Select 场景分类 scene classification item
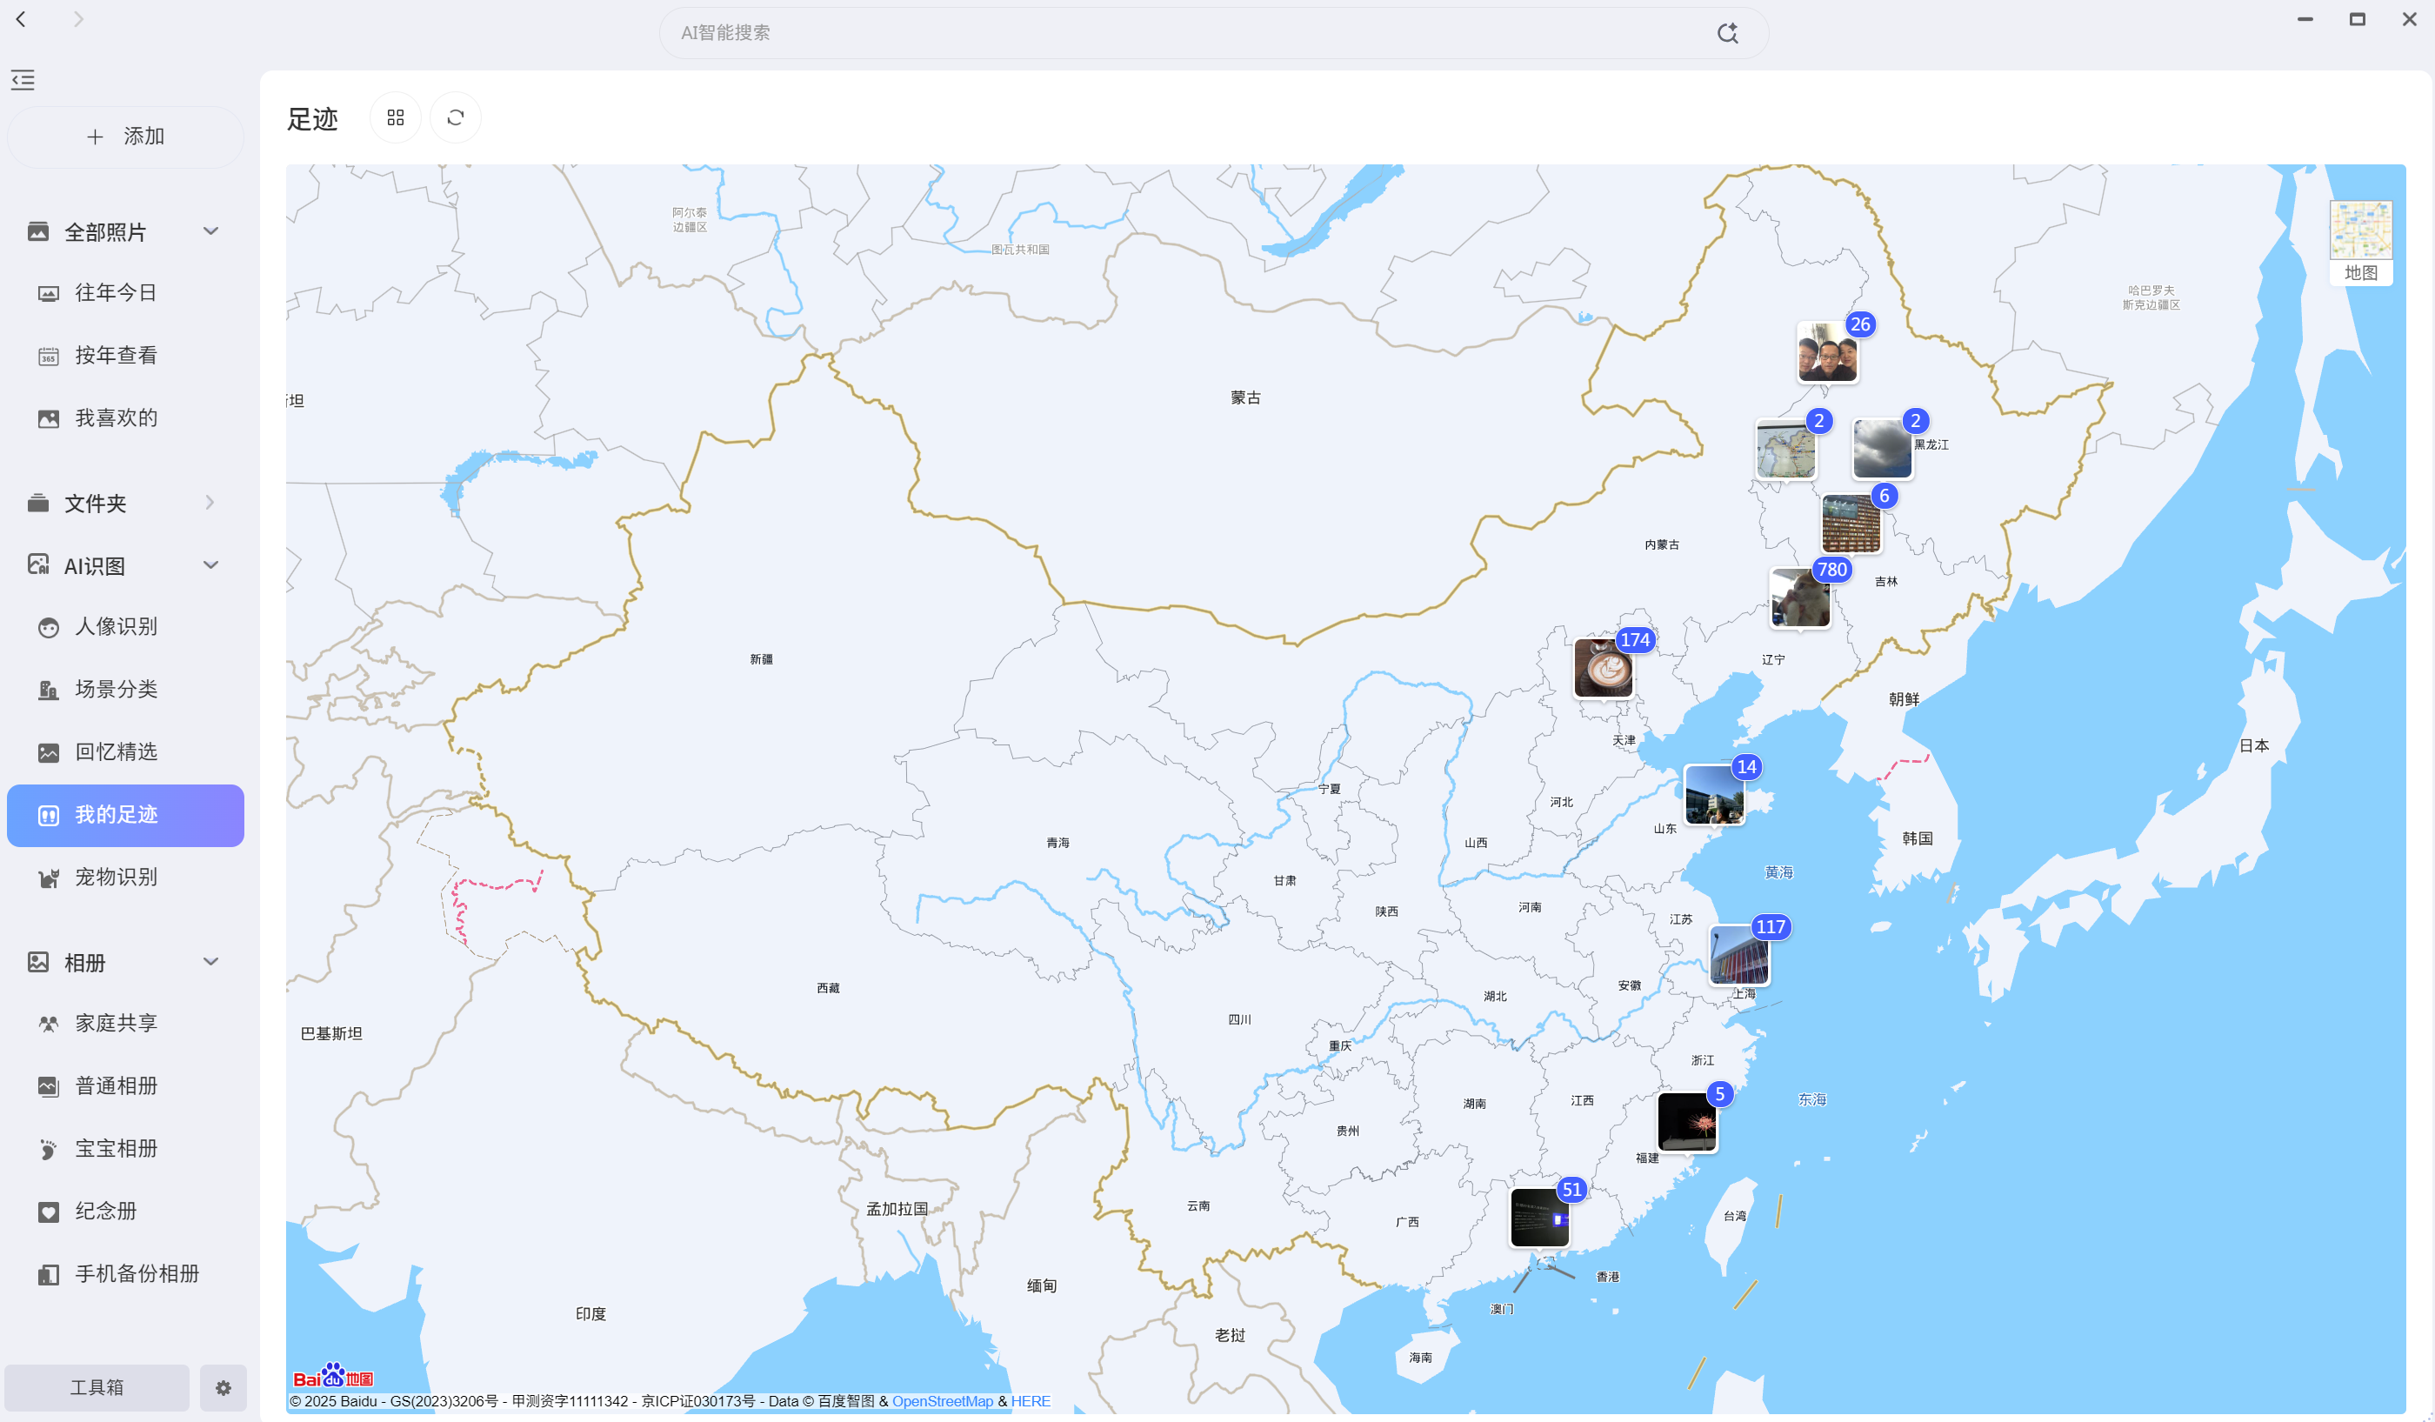This screenshot has width=2435, height=1422. click(x=116, y=689)
